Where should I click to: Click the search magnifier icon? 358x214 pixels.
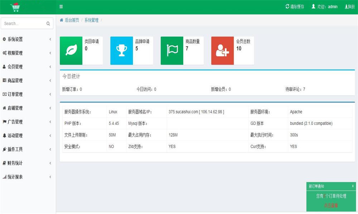click(48, 24)
